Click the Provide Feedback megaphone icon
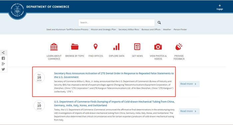Image resolution: width=233 pixels, height=125 pixels. pos(179,47)
